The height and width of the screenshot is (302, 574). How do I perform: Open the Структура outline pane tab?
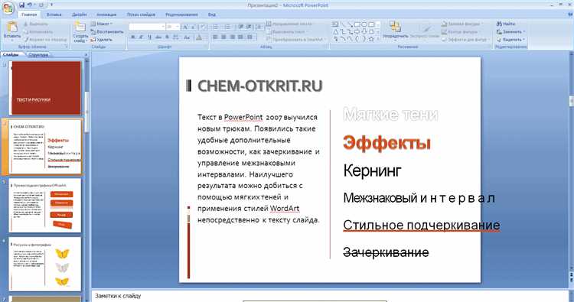(38, 55)
